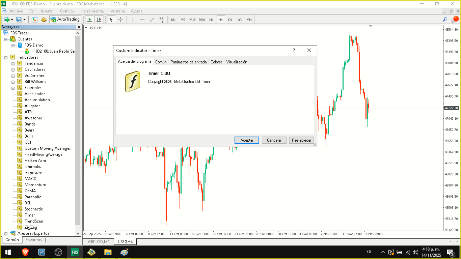Select the vertical line drawing tool
Viewport: 461px width, 259px height.
133,20
